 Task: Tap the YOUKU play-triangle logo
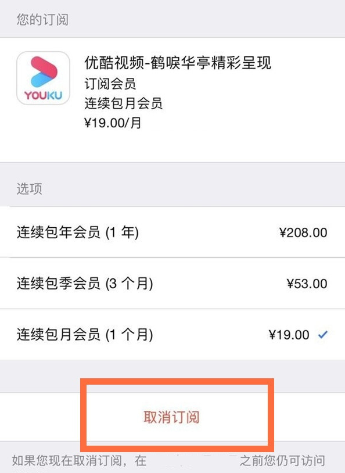[43, 70]
